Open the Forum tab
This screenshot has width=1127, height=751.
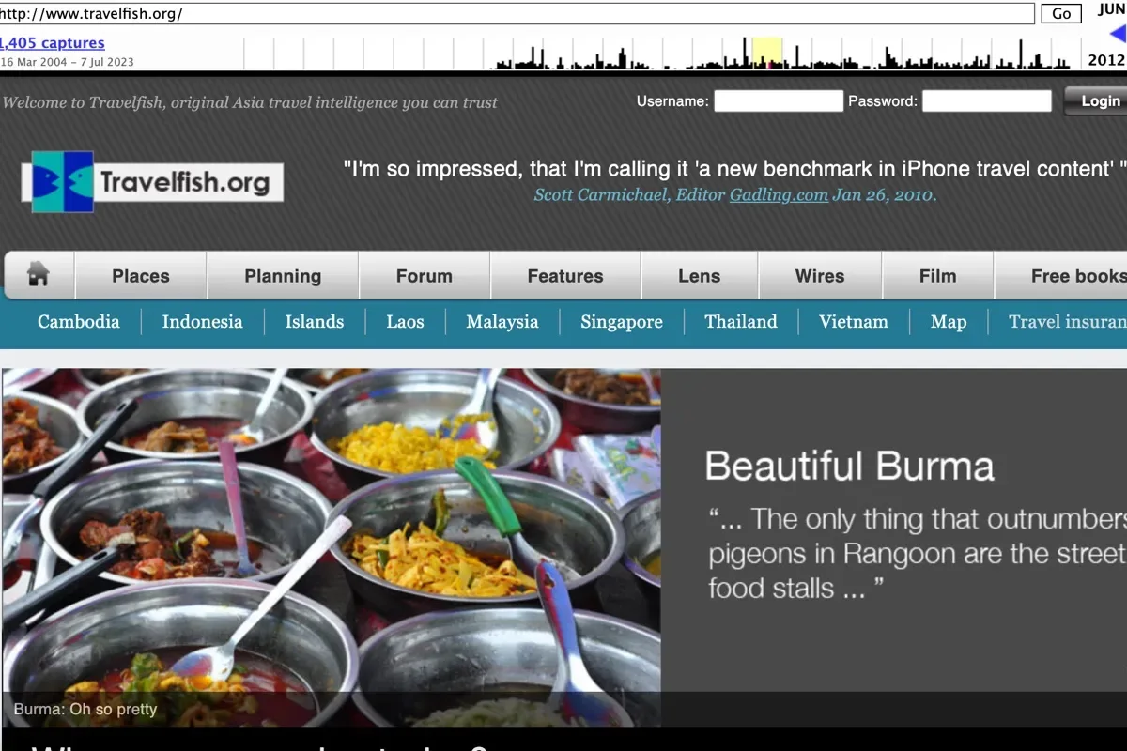[425, 276]
